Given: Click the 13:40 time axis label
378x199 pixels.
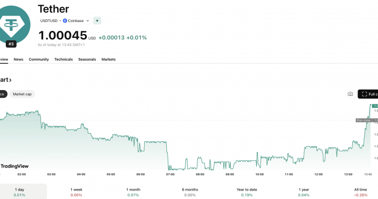Looking at the screenshot, I should (x=368, y=174).
